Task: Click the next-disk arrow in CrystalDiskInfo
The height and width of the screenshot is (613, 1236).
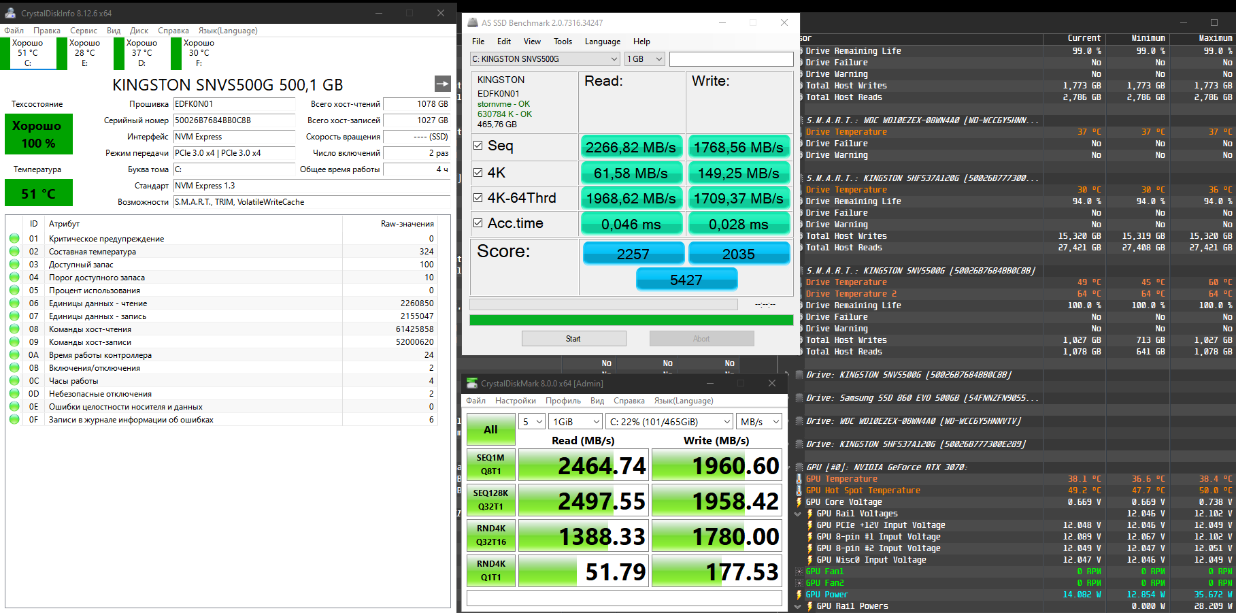Action: (442, 84)
